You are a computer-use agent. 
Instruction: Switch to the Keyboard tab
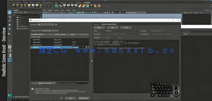coord(96,24)
